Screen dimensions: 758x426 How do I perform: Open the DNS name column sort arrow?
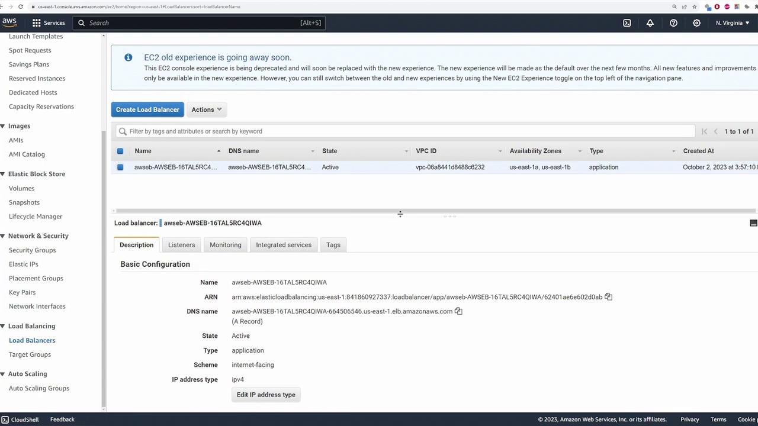[313, 151]
